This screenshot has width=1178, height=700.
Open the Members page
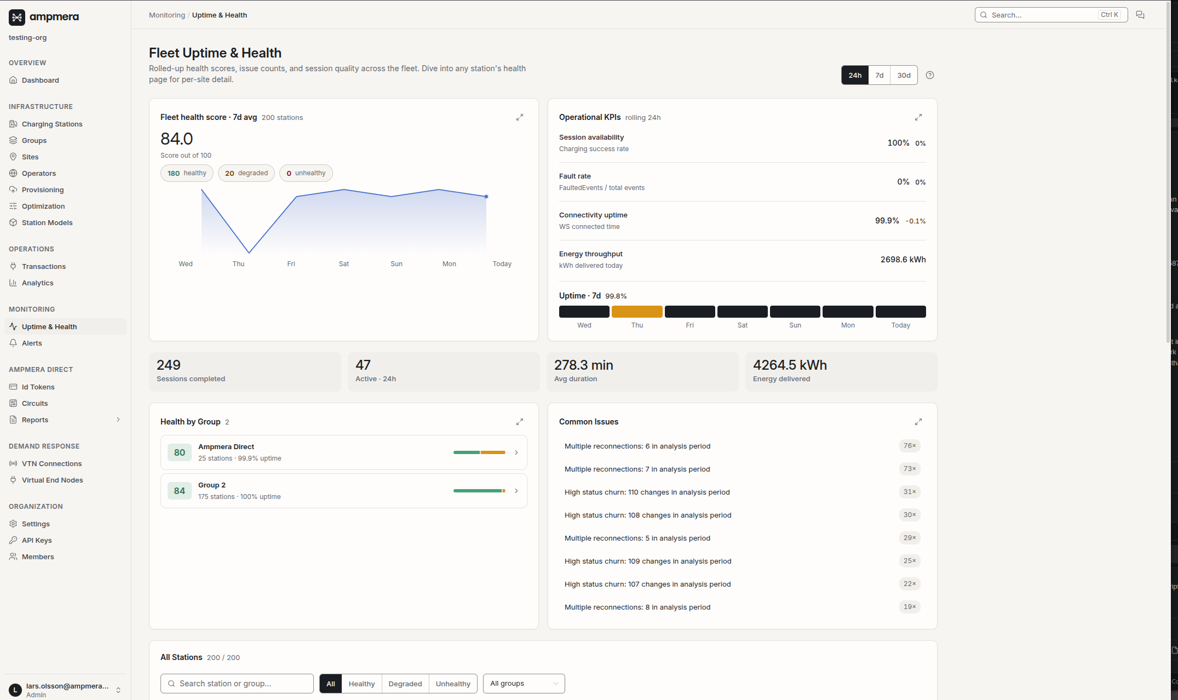coord(65,556)
